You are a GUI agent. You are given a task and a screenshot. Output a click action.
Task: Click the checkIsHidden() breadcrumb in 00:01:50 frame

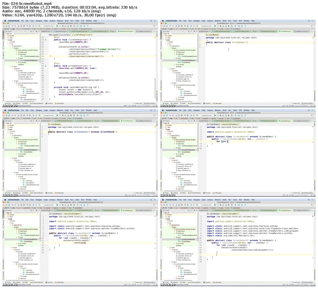[230, 124]
